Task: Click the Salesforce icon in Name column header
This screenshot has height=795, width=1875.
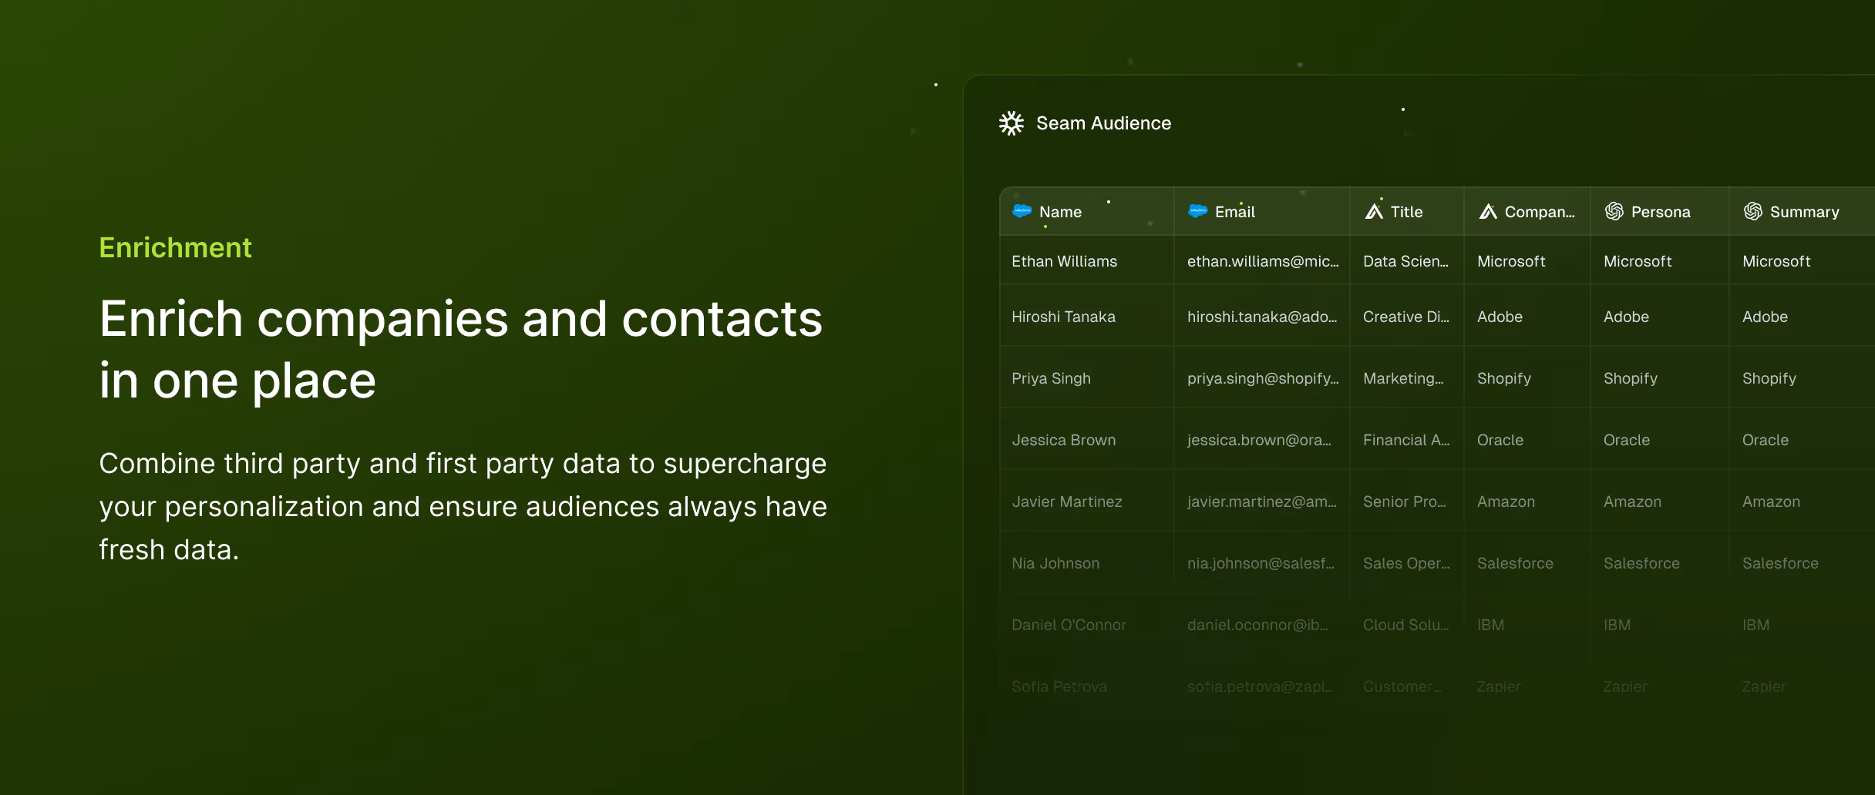Action: 1022,211
